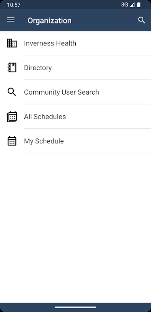Click the My Schedule calendar icon

coord(12,141)
